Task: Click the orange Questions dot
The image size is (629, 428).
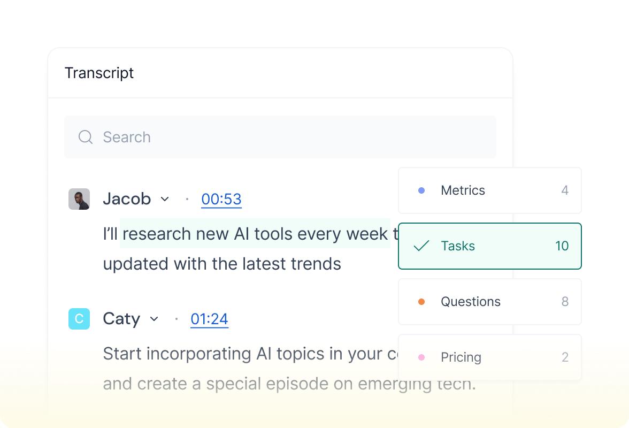Action: click(x=421, y=302)
